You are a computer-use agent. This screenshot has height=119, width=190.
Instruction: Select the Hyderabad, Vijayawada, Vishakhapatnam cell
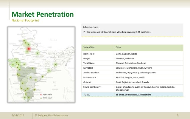136,73
